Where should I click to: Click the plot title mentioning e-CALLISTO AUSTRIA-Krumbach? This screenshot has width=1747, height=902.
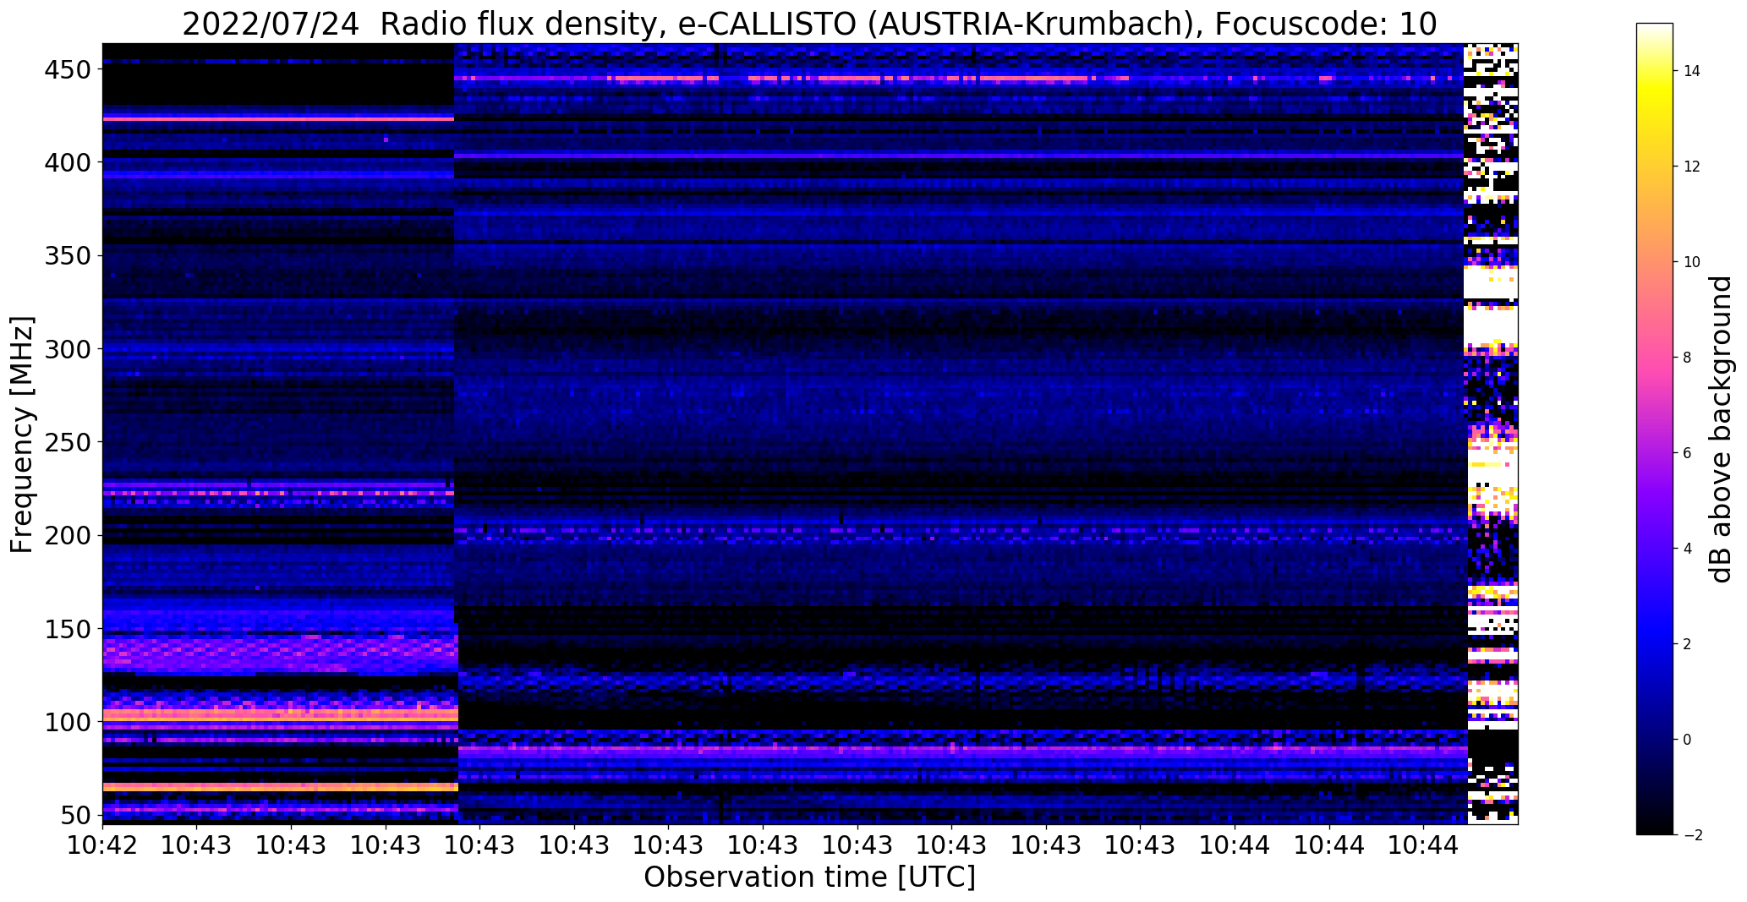[x=809, y=23]
